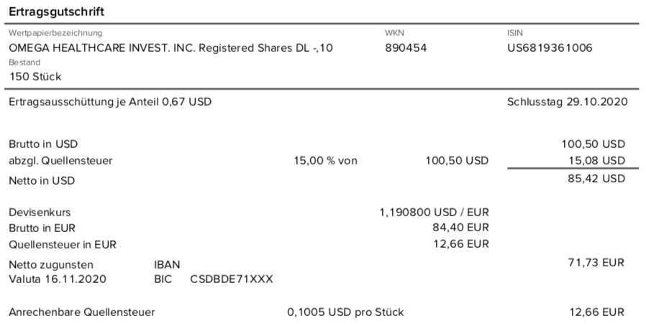Select the Valuta 16.11.2020 date
Viewport: 646px width, 326px height.
58,279
